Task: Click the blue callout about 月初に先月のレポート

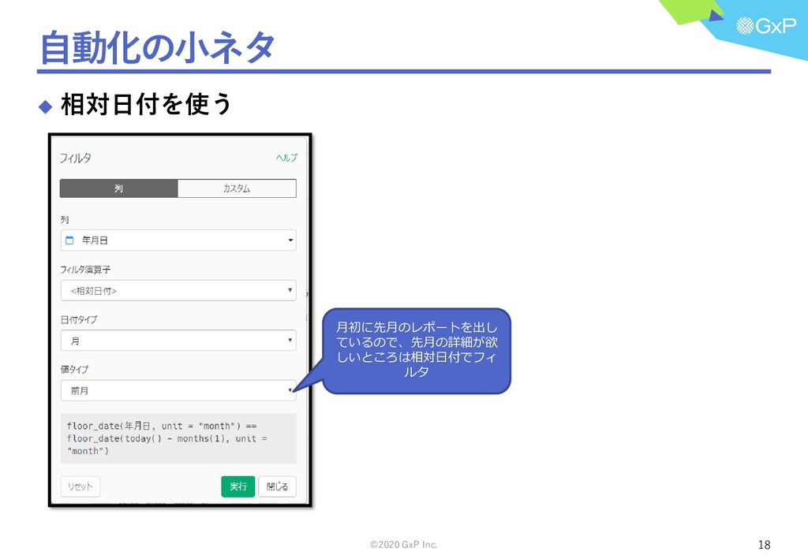Action: click(x=417, y=351)
